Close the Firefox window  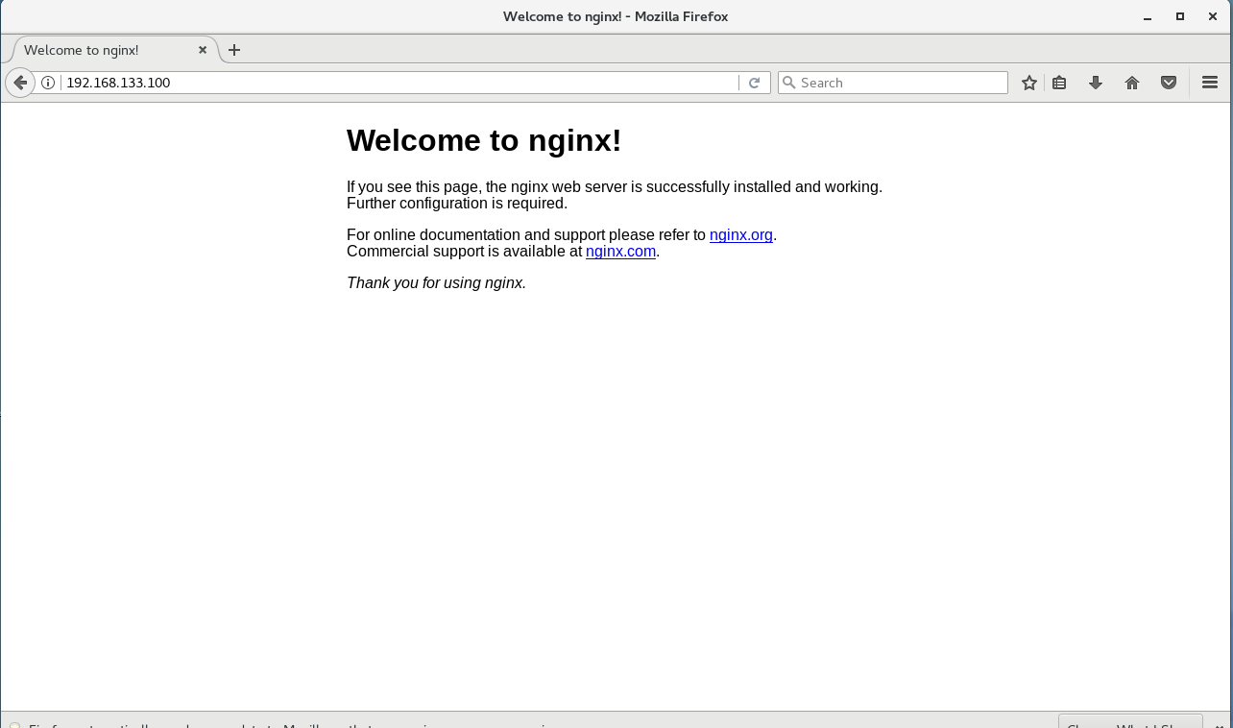1213,16
